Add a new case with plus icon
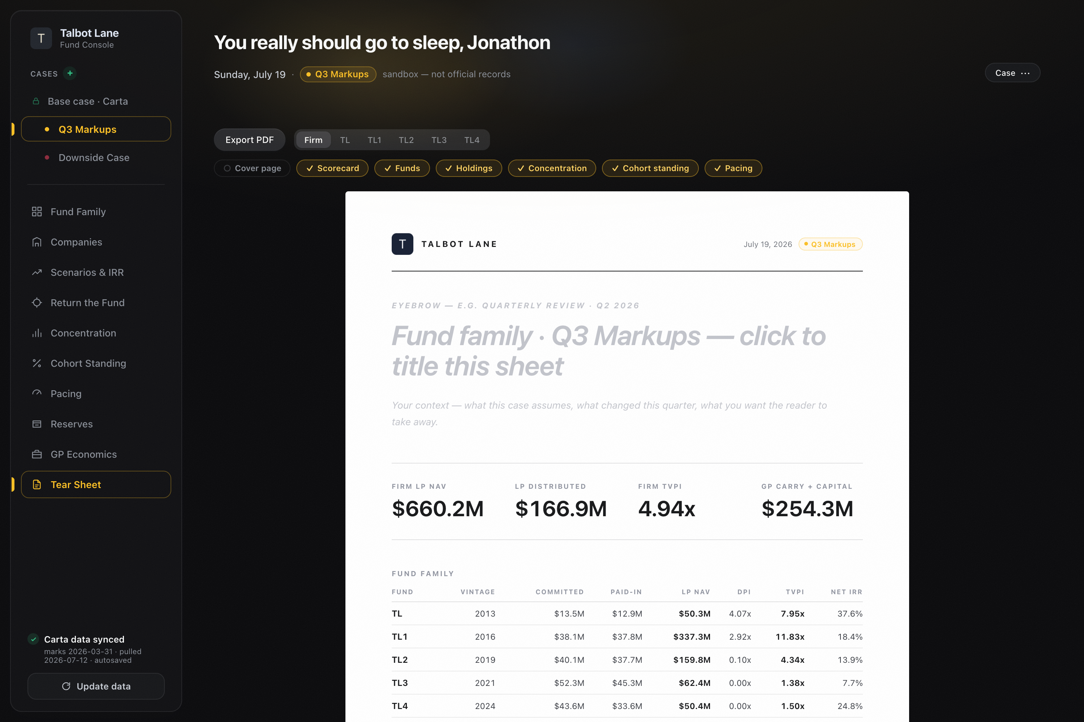The width and height of the screenshot is (1084, 722). click(70, 73)
